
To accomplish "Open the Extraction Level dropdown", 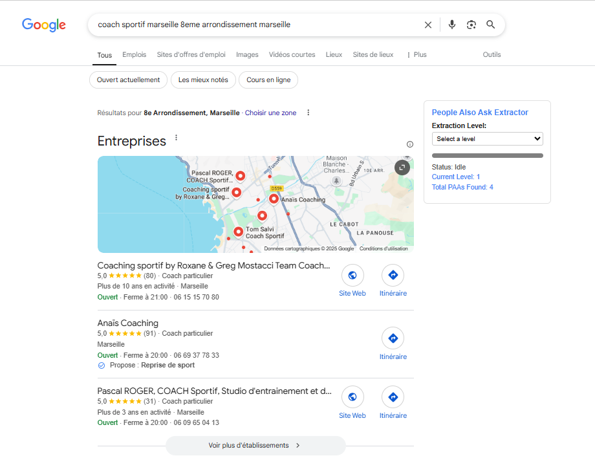I will click(x=487, y=139).
